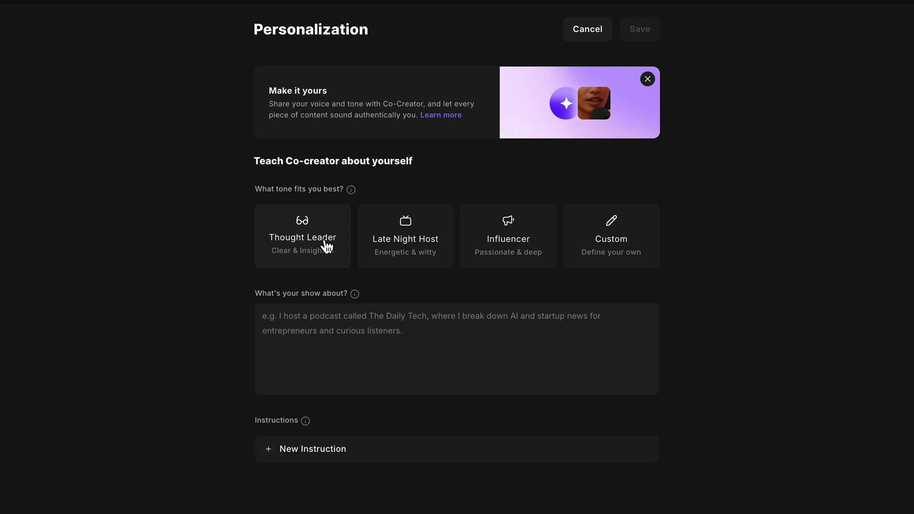This screenshot has height=514, width=914.
Task: Select the pencil icon on Custom card
Action: [611, 220]
